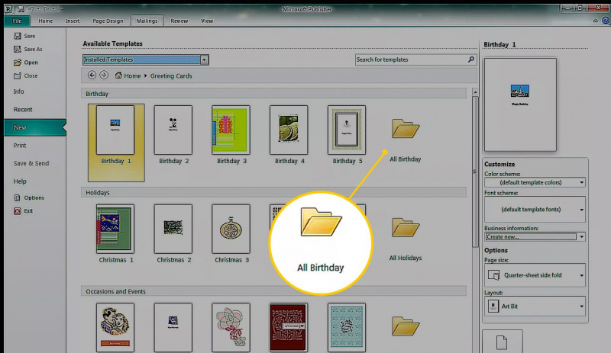Open the Recent section
The image size is (611, 353).
pos(23,109)
